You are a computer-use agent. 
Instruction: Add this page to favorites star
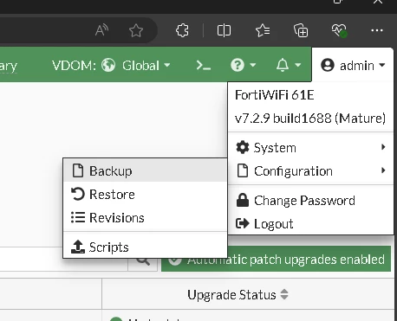point(136,30)
